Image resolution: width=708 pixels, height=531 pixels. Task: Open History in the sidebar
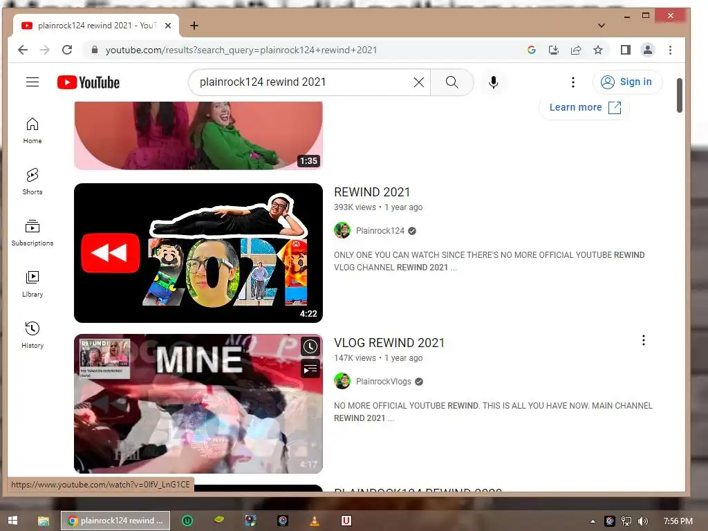(32, 335)
